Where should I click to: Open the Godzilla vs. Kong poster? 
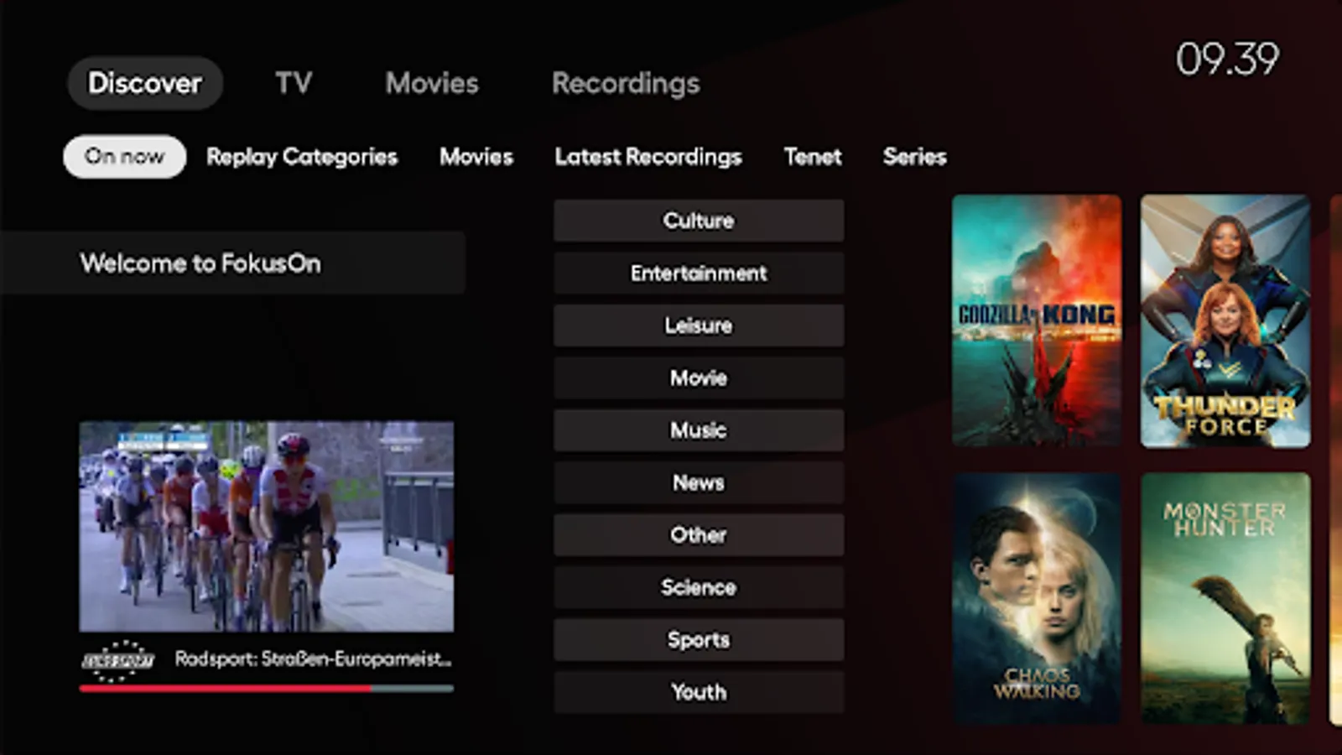point(1037,321)
